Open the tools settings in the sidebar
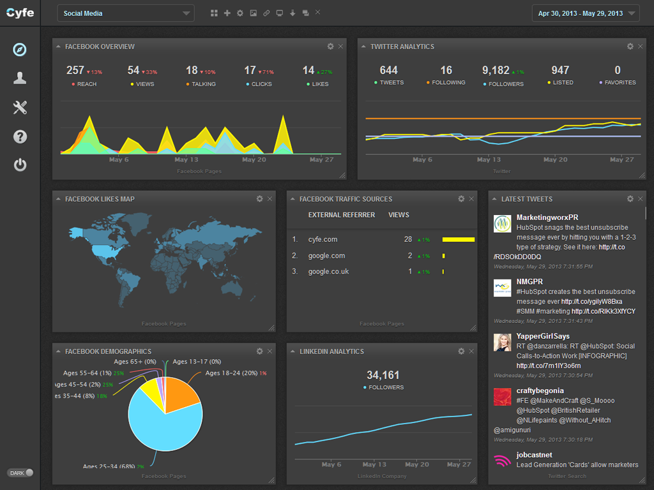Screen dimensions: 654x490 click(20, 107)
